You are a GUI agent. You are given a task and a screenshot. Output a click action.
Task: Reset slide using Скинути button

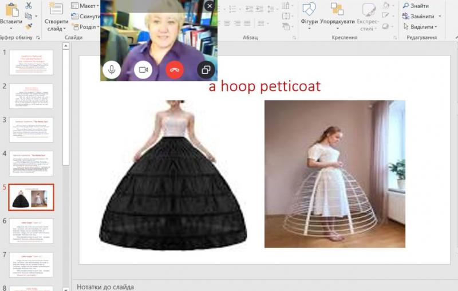tap(86, 16)
